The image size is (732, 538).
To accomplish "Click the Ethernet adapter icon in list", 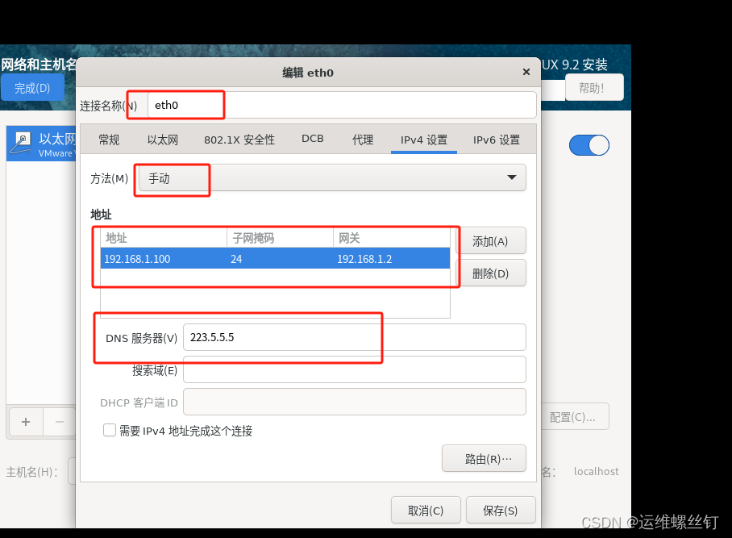I will tap(21, 143).
